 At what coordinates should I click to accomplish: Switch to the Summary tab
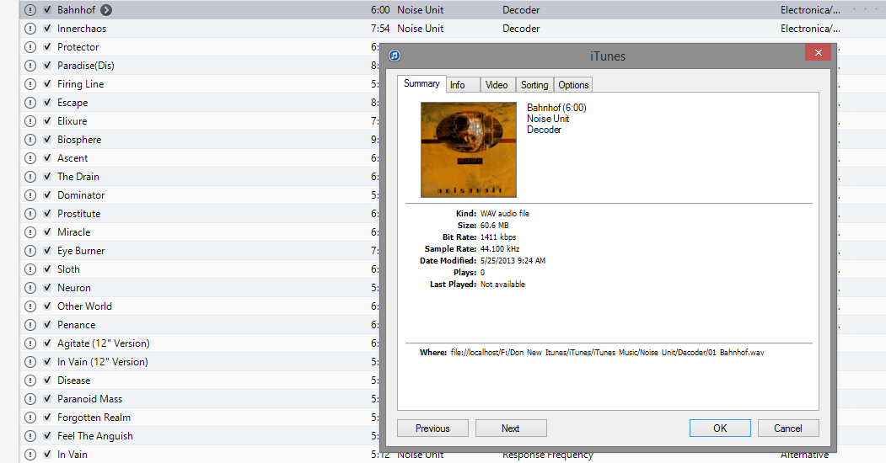[422, 83]
